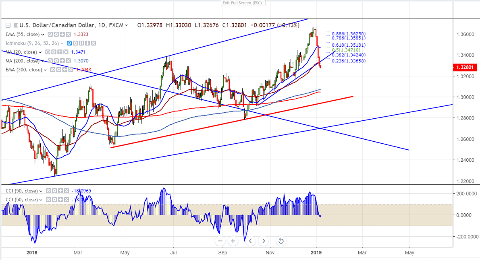This screenshot has width=480, height=260.
Task: Hide the MA (200, close) indicator
Action: pos(50,61)
